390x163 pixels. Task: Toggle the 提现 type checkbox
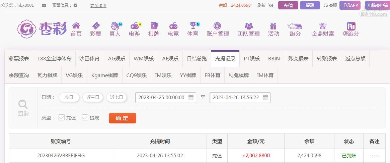85,117
